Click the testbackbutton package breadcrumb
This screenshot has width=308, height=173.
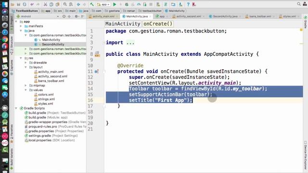tap(150, 11)
